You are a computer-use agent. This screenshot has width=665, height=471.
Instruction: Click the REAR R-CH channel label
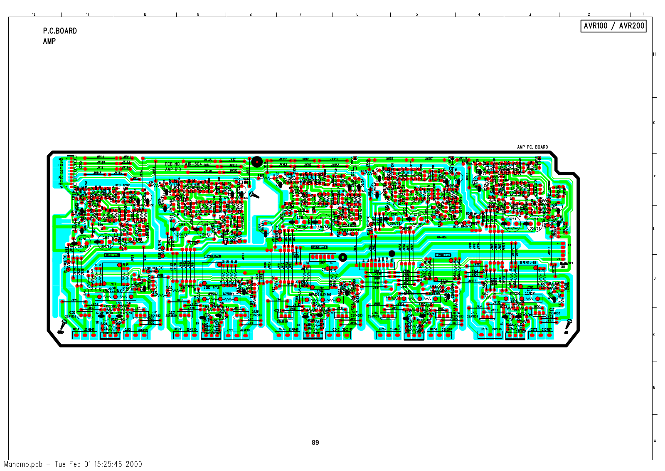(x=112, y=255)
